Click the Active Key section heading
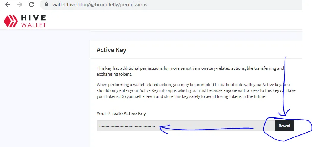This screenshot has width=312, height=147. click(111, 50)
